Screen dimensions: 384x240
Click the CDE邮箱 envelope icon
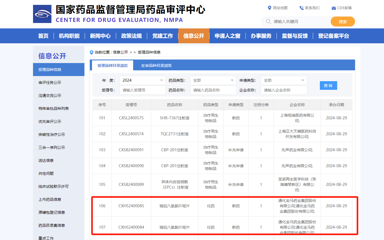tap(334, 8)
